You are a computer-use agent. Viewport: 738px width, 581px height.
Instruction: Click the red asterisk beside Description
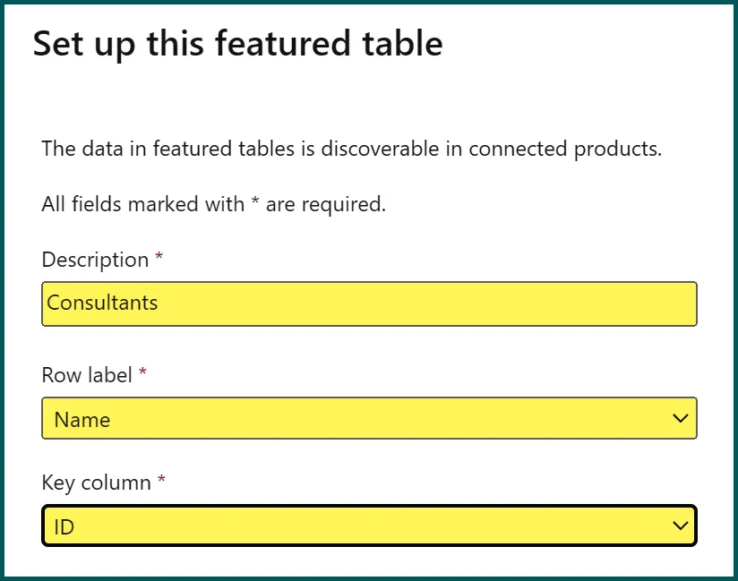(159, 259)
